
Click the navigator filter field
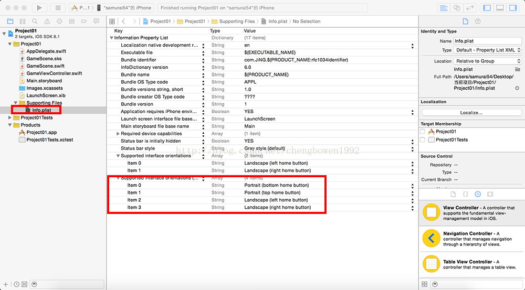point(67,284)
